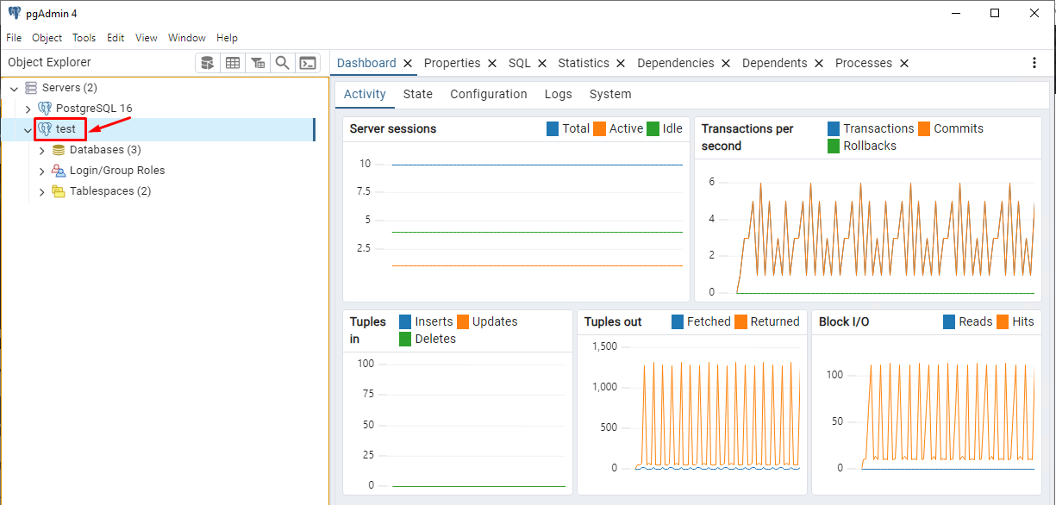Click the Object Explorer panel header
Screen dimensions: 1056x505
pyautogui.click(x=49, y=62)
